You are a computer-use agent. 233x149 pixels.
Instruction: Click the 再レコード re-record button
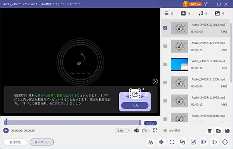tap(42, 142)
